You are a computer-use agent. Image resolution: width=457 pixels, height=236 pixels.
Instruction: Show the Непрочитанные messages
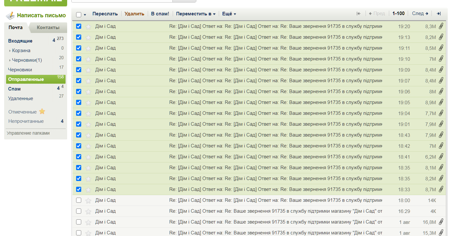tap(26, 121)
